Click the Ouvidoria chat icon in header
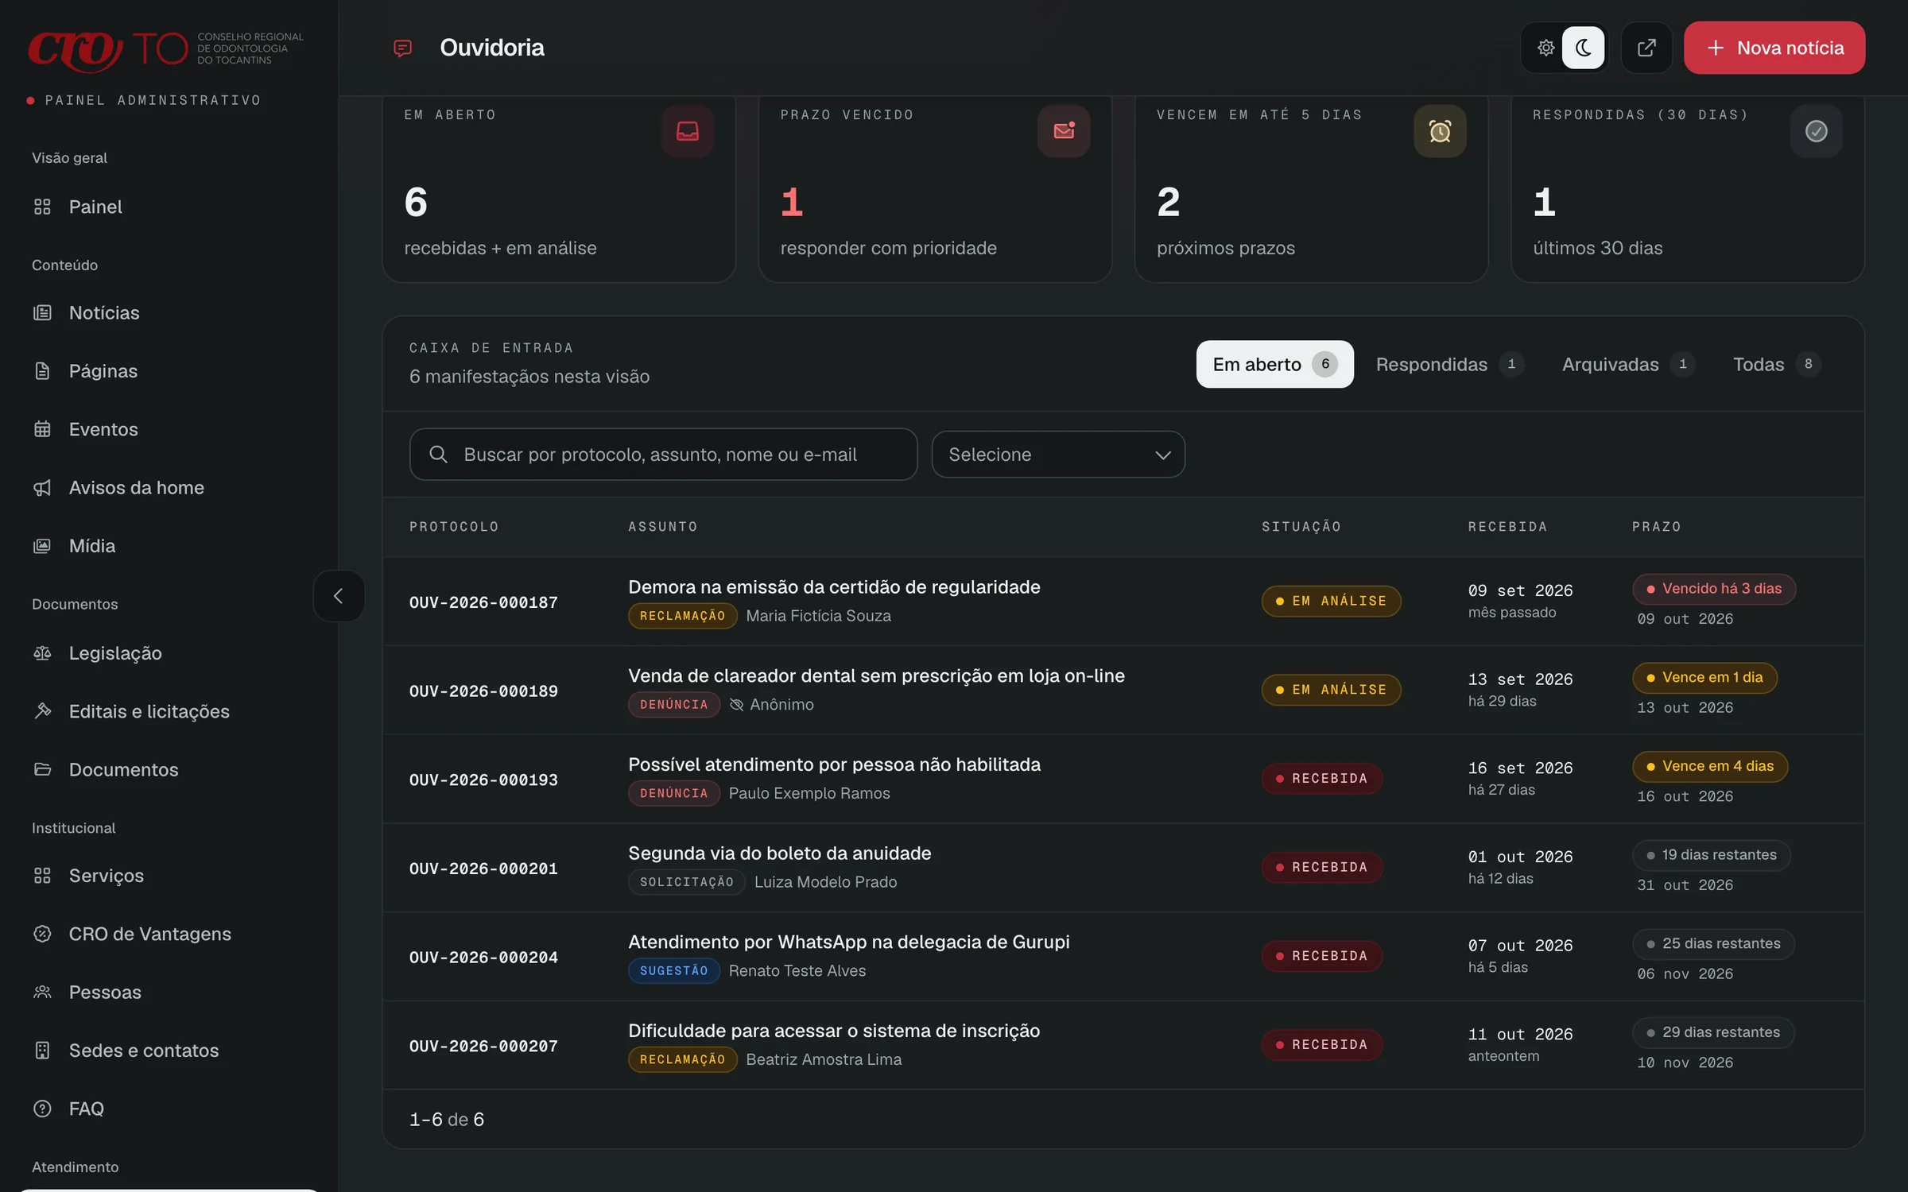This screenshot has height=1192, width=1908. click(403, 48)
